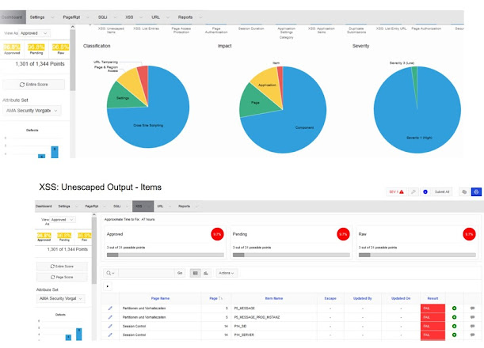The height and width of the screenshot is (348, 484).
Task: Open XSS tab in the top navigation bar
Action: pyautogui.click(x=129, y=17)
